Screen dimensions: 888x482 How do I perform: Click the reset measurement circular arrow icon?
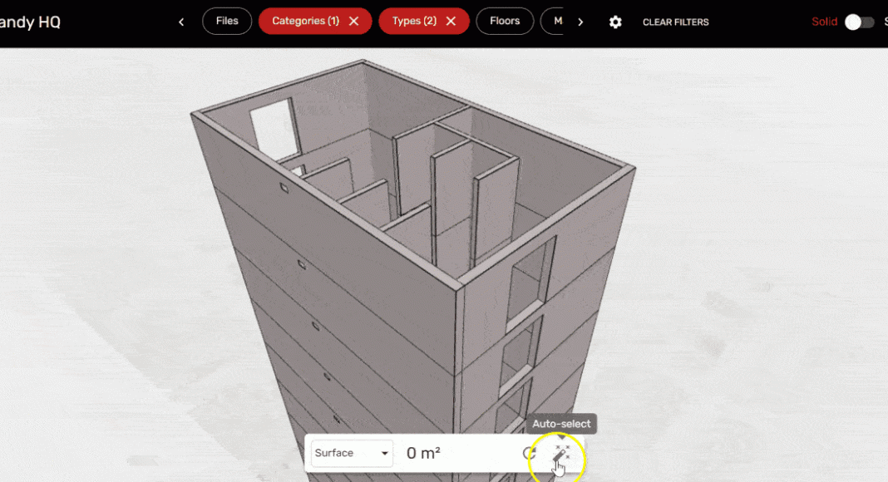(529, 454)
